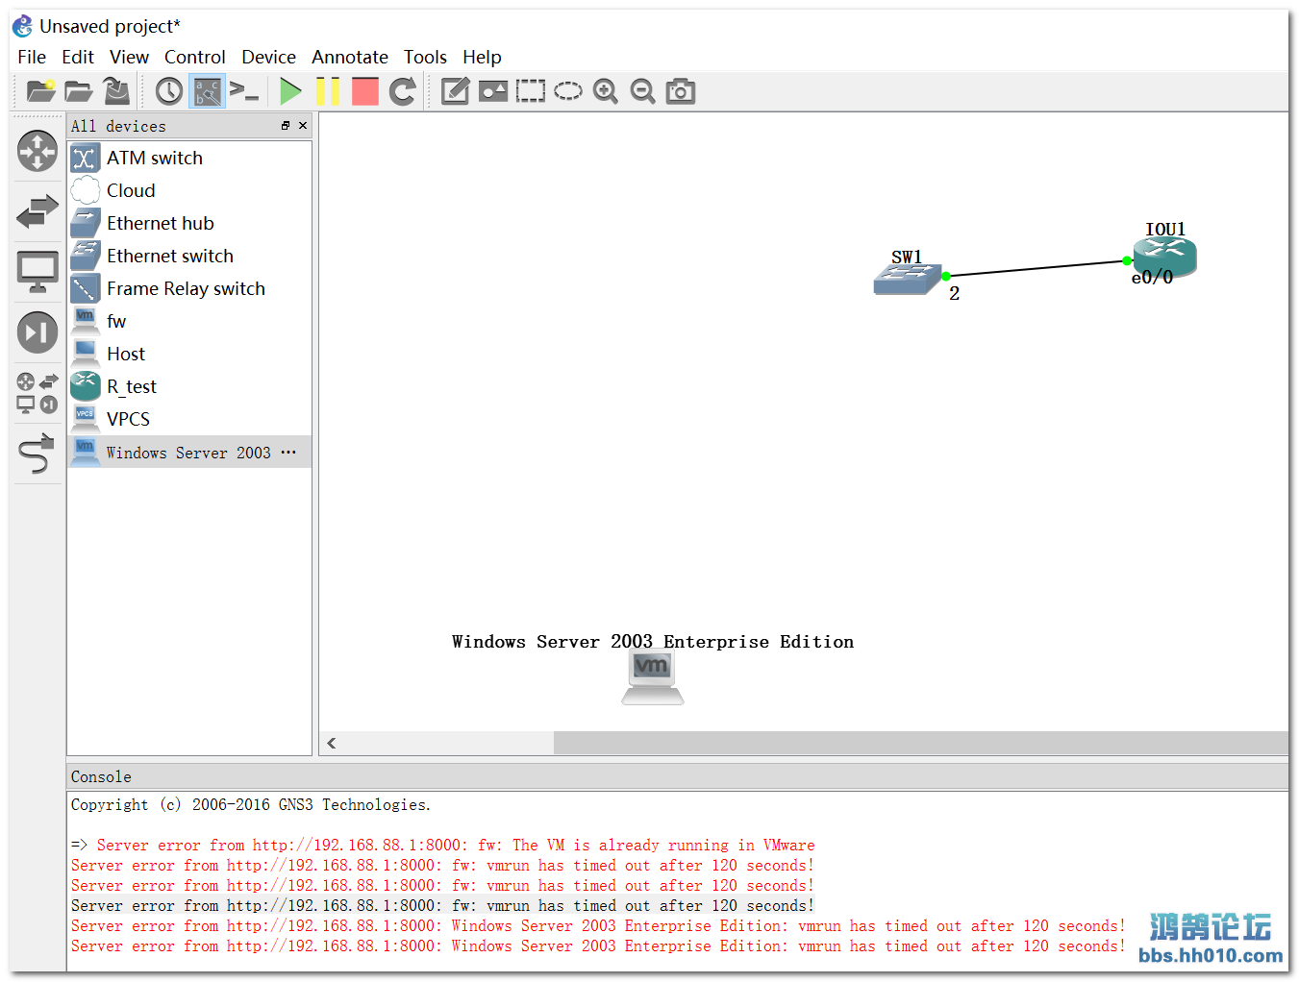Select Ethernet hub in device list
Viewport: 1299px width, 982px height.
pyautogui.click(x=189, y=223)
